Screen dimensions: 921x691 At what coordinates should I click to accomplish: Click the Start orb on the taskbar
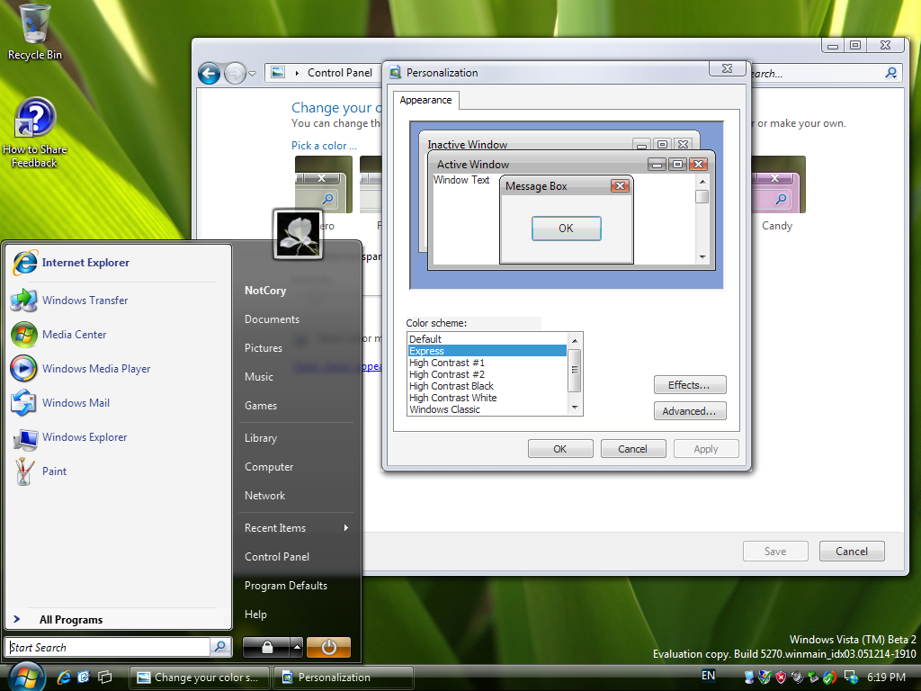pyautogui.click(x=26, y=676)
